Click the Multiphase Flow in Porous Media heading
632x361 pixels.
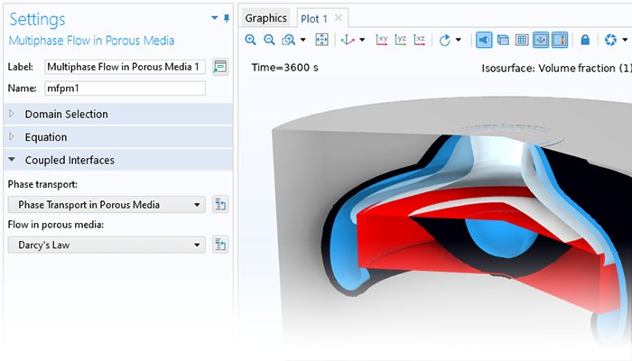91,41
